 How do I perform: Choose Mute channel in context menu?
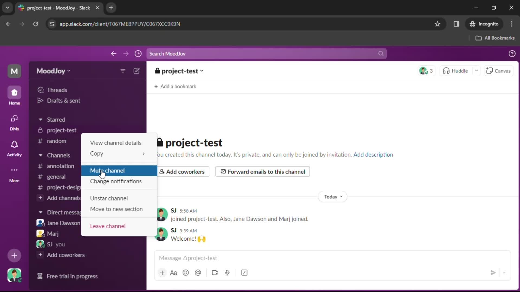tap(119, 171)
